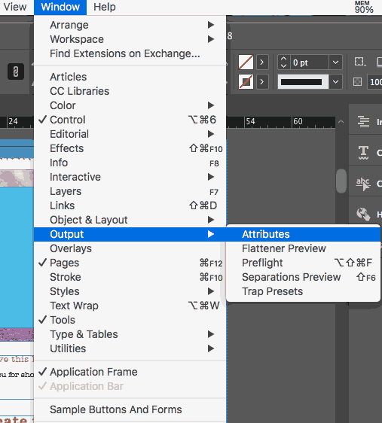Open the Effects panel
Screen dimensions: 382x423
(x=130, y=148)
